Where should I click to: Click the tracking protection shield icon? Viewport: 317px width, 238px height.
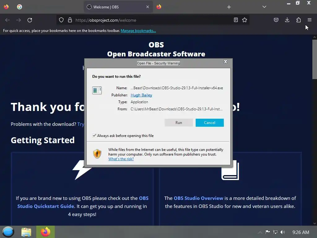(61, 20)
